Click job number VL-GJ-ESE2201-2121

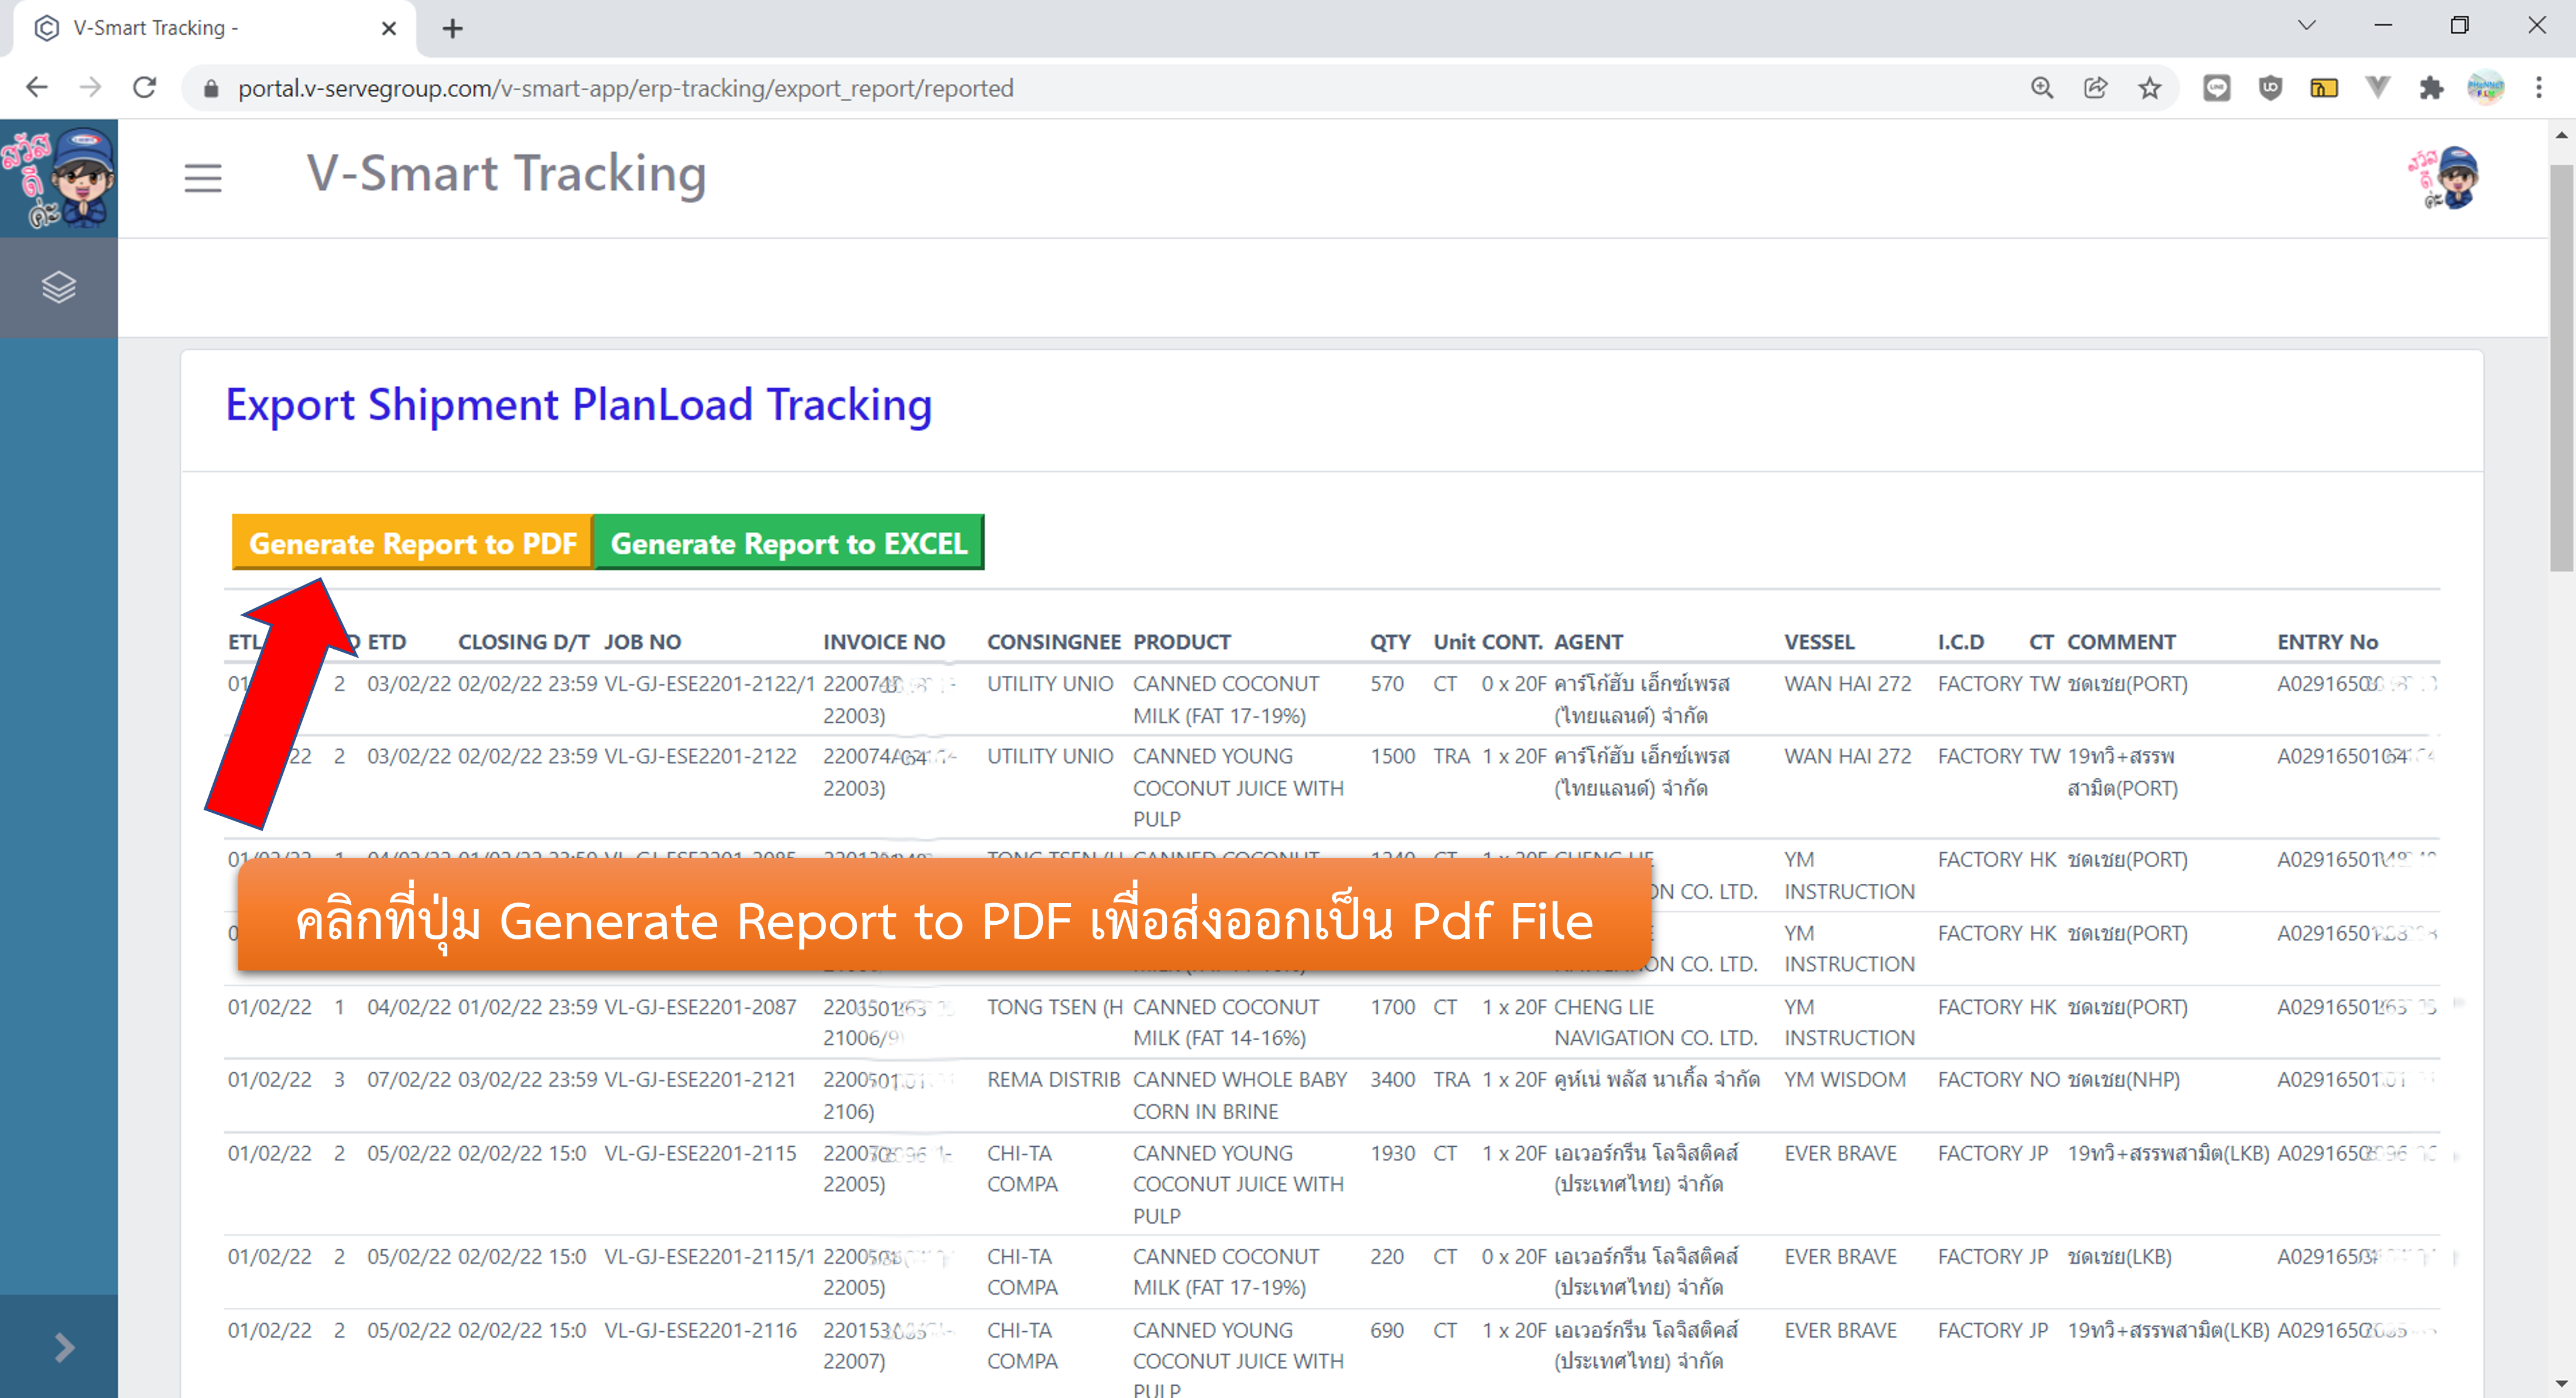click(x=700, y=1080)
